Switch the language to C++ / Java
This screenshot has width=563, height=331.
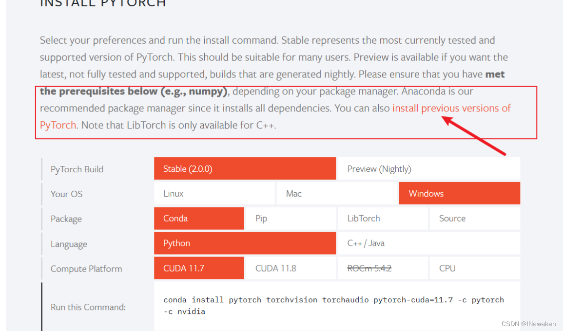click(x=429, y=243)
